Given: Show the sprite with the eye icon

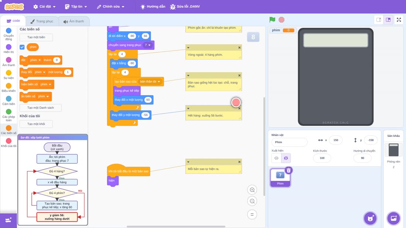Looking at the screenshot, I should click(276, 158).
